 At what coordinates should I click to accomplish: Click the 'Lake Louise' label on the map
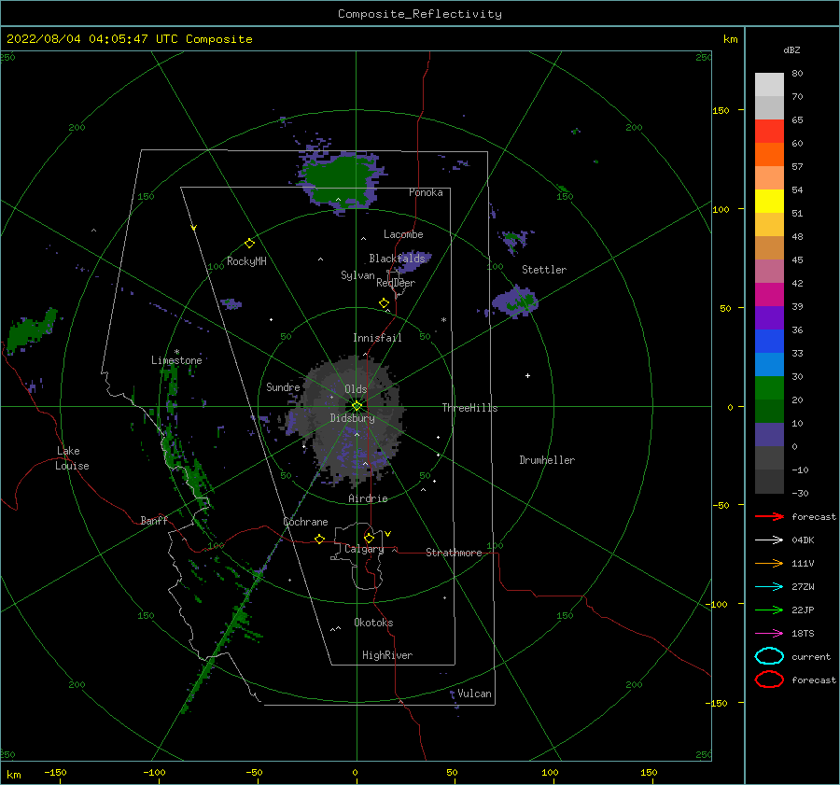click(72, 458)
